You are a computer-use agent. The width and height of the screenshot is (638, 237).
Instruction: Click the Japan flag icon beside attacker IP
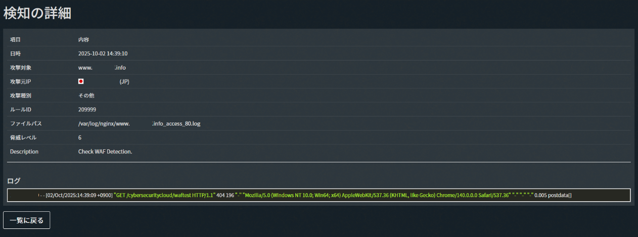(81, 81)
